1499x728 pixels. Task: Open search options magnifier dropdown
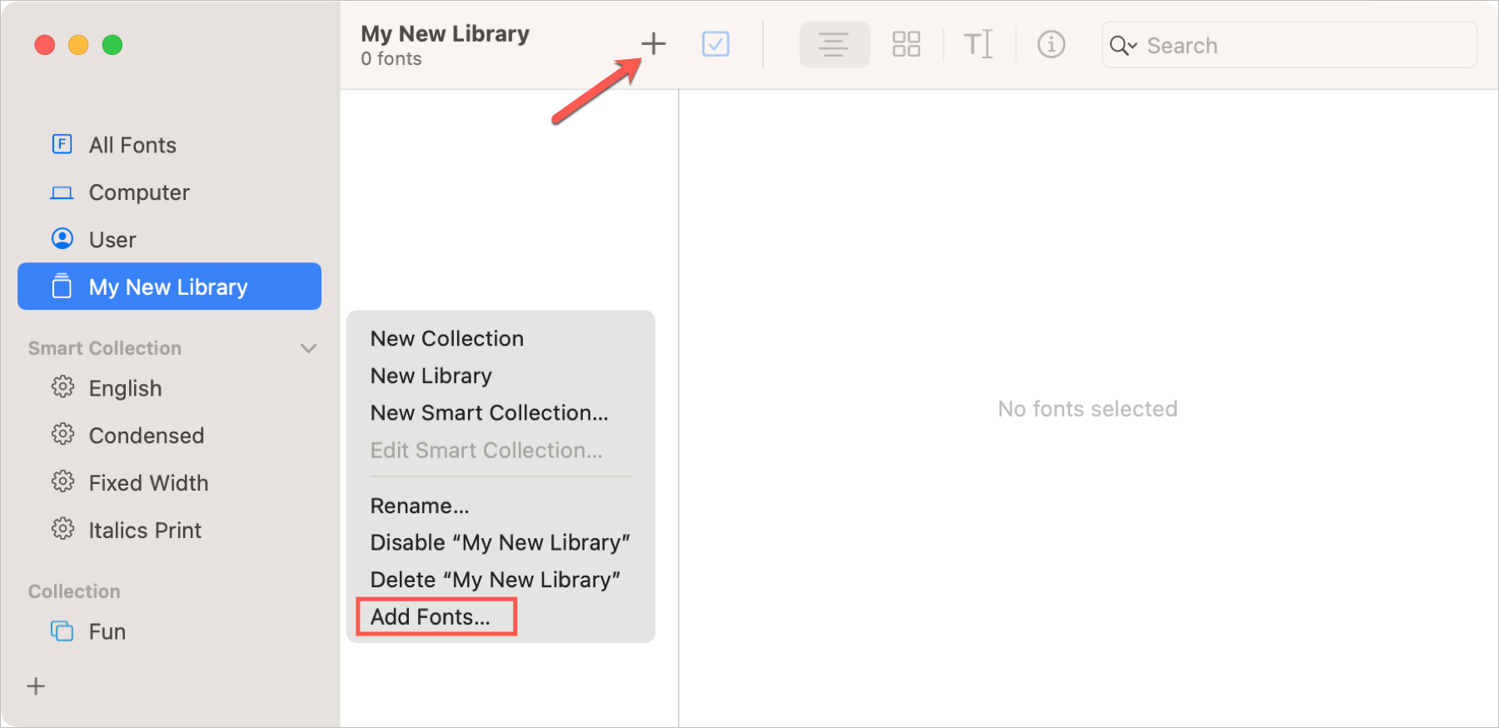pyautogui.click(x=1123, y=46)
